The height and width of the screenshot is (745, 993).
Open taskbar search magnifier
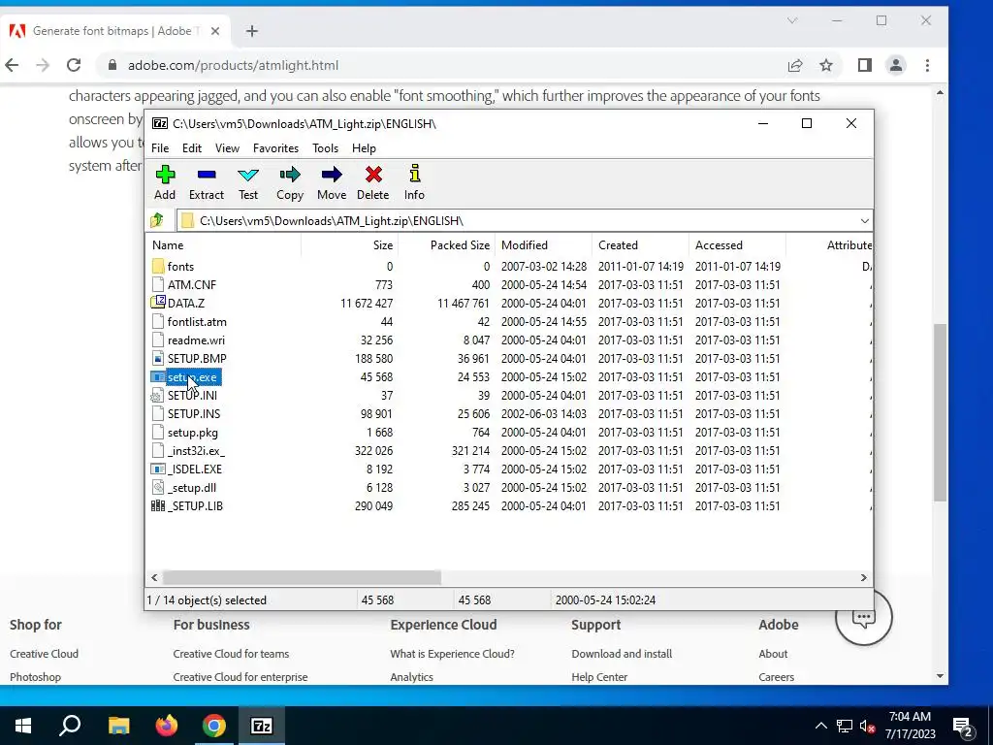pos(70,725)
